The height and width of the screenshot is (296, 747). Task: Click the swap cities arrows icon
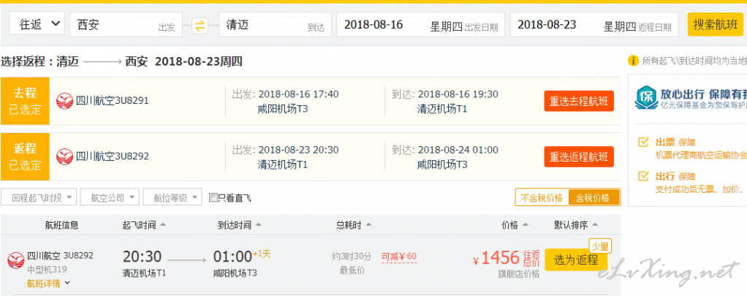[x=200, y=26]
